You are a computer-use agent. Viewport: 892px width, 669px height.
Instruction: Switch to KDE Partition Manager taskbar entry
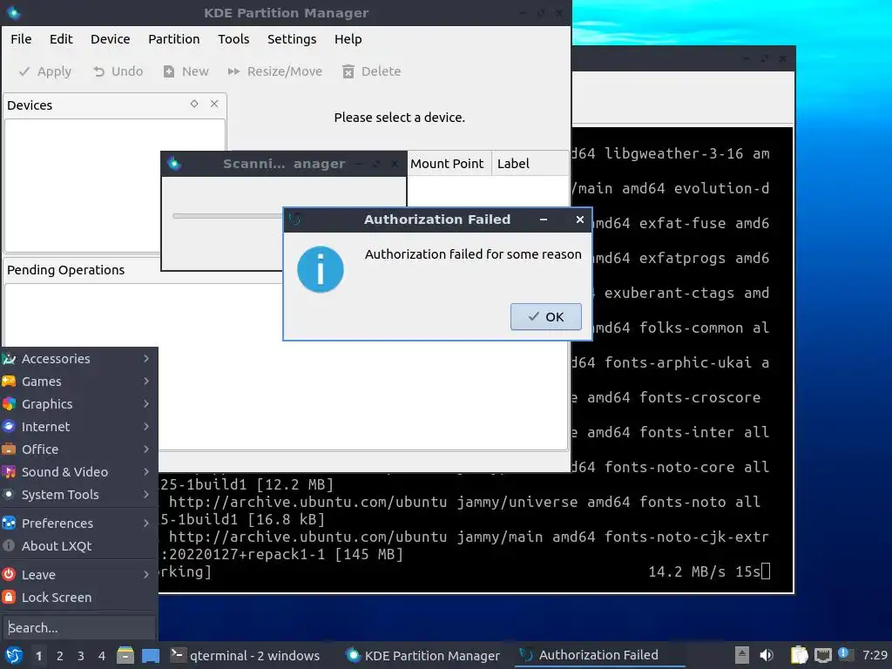[x=424, y=656]
